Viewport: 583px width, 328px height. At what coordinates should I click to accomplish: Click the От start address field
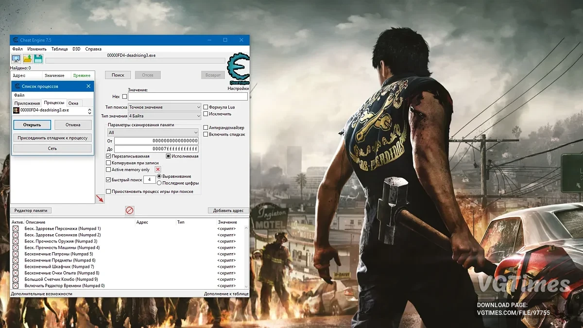156,141
